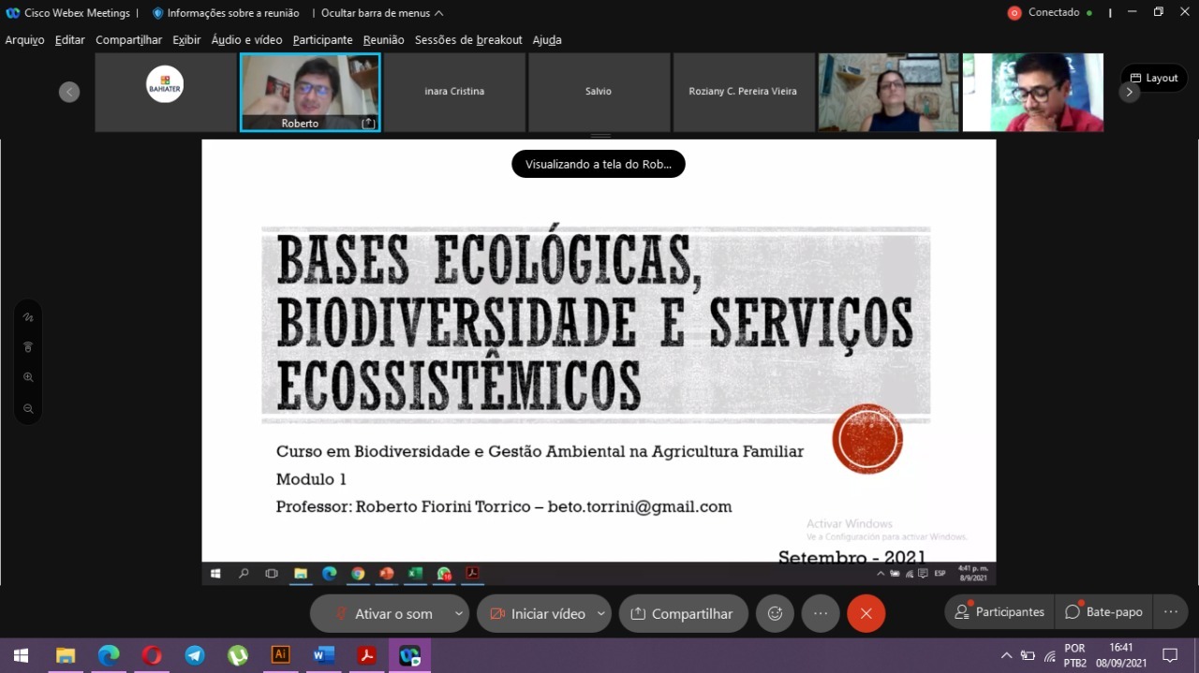The height and width of the screenshot is (673, 1199).
Task: Expand audio options arrow next to Ativar o som
Action: [458, 614]
